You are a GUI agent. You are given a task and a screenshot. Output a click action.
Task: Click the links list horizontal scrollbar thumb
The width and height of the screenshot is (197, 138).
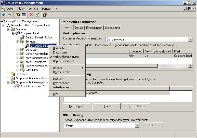tap(121, 66)
